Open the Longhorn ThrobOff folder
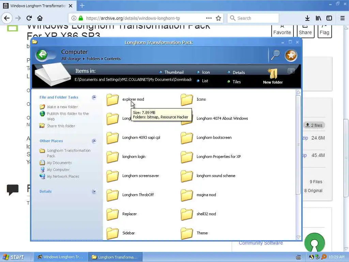The image size is (349, 262). click(x=130, y=195)
